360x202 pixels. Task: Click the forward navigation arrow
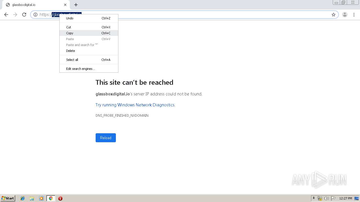15,15
